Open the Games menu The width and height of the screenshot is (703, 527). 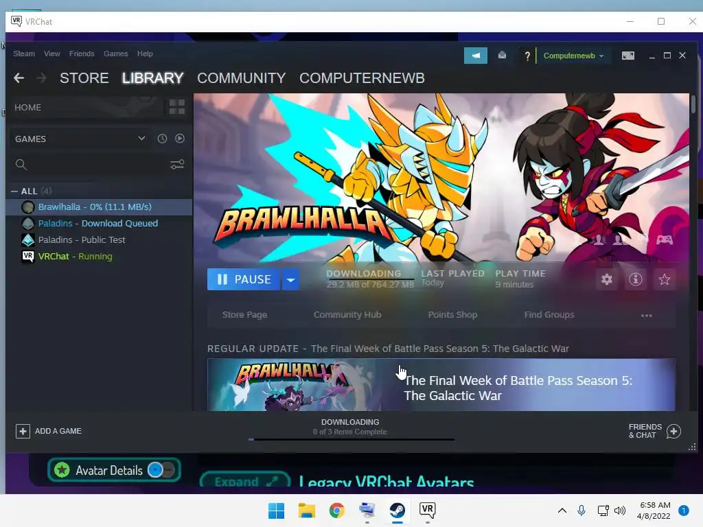(x=115, y=54)
